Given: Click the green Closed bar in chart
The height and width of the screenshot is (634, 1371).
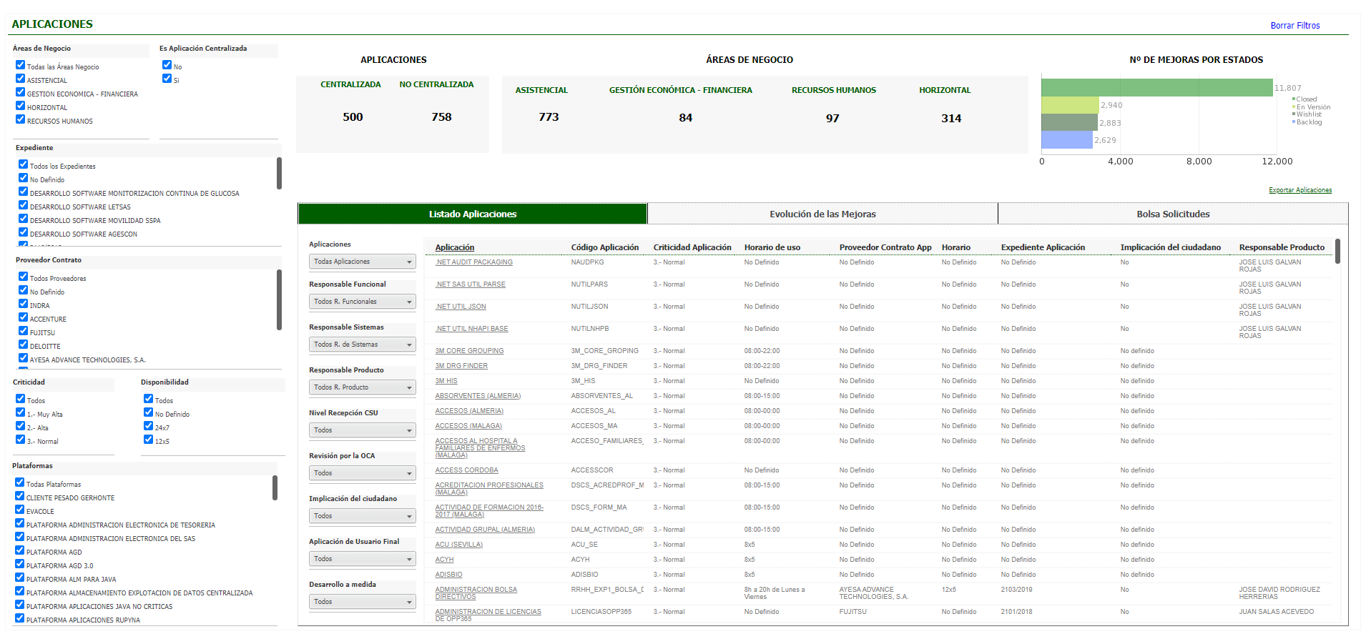Looking at the screenshot, I should point(1156,87).
